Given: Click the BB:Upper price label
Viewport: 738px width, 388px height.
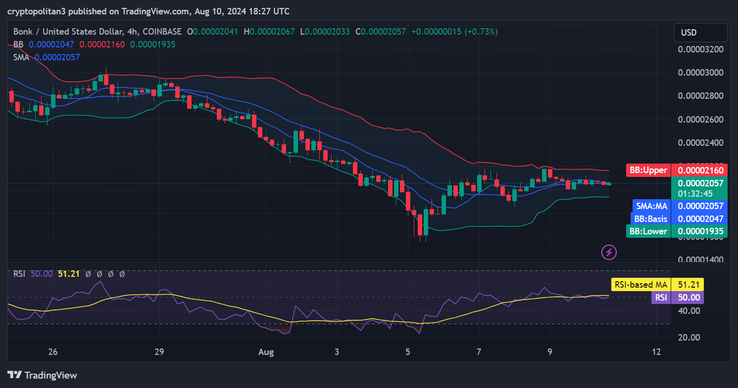Looking at the screenshot, I should click(x=676, y=171).
